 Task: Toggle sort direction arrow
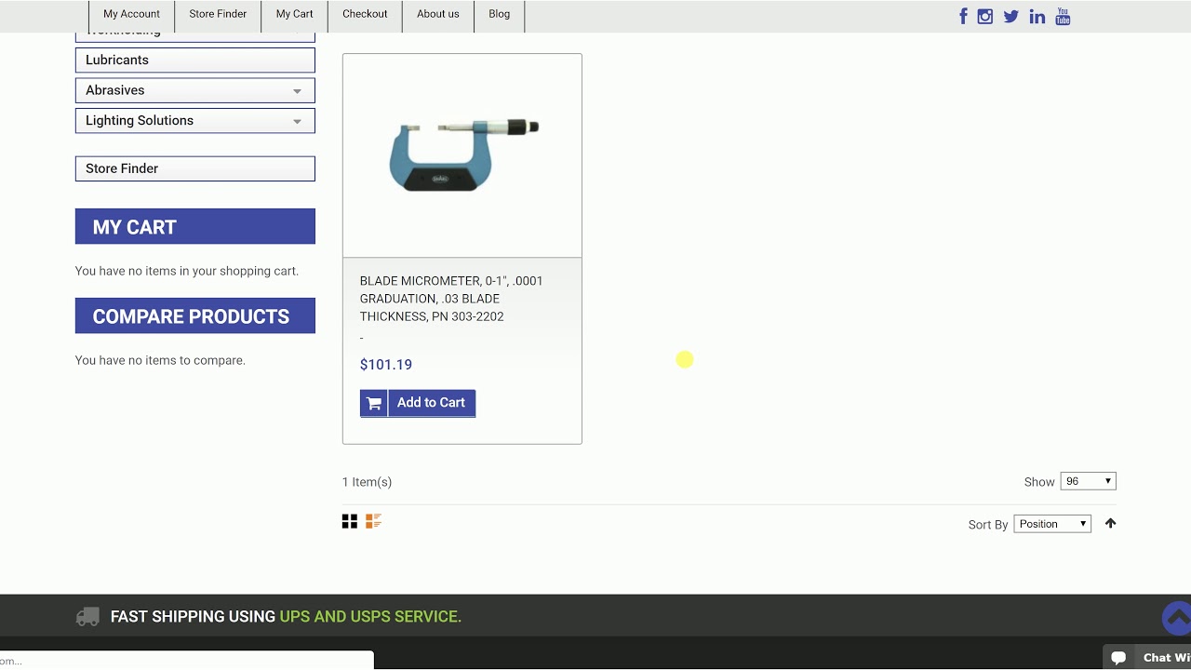1110,524
